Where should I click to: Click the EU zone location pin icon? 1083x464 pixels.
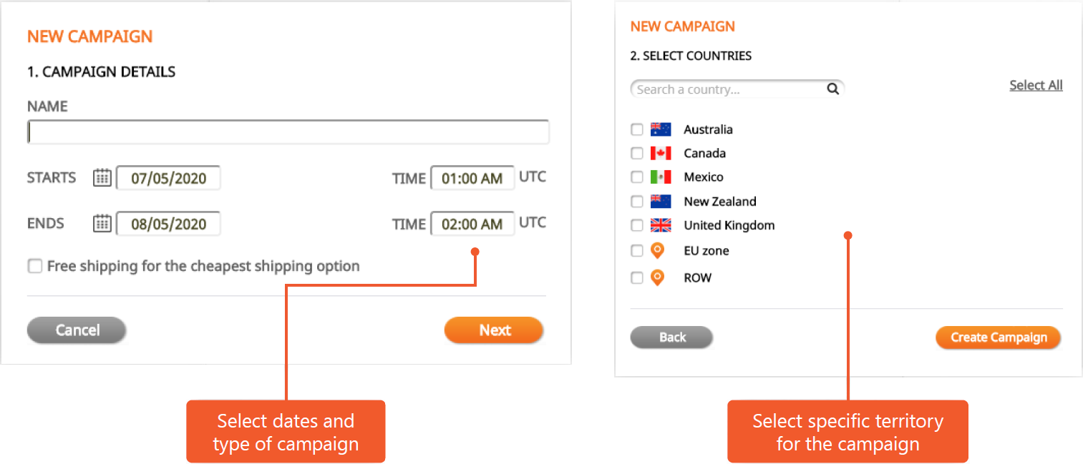(x=658, y=250)
